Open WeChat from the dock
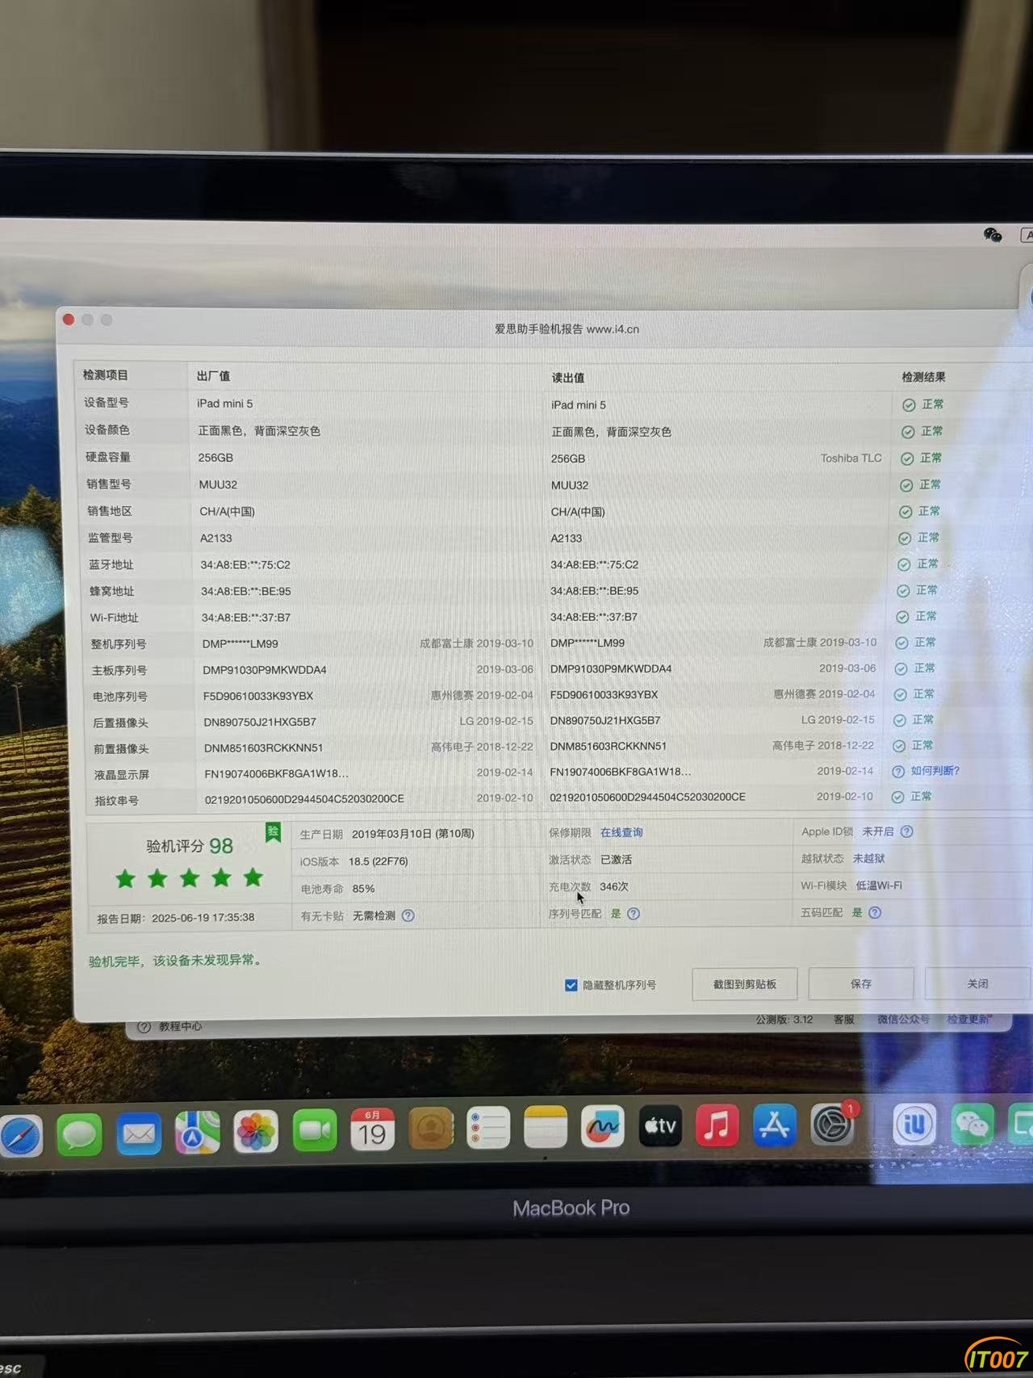The width and height of the screenshot is (1033, 1378). (972, 1124)
